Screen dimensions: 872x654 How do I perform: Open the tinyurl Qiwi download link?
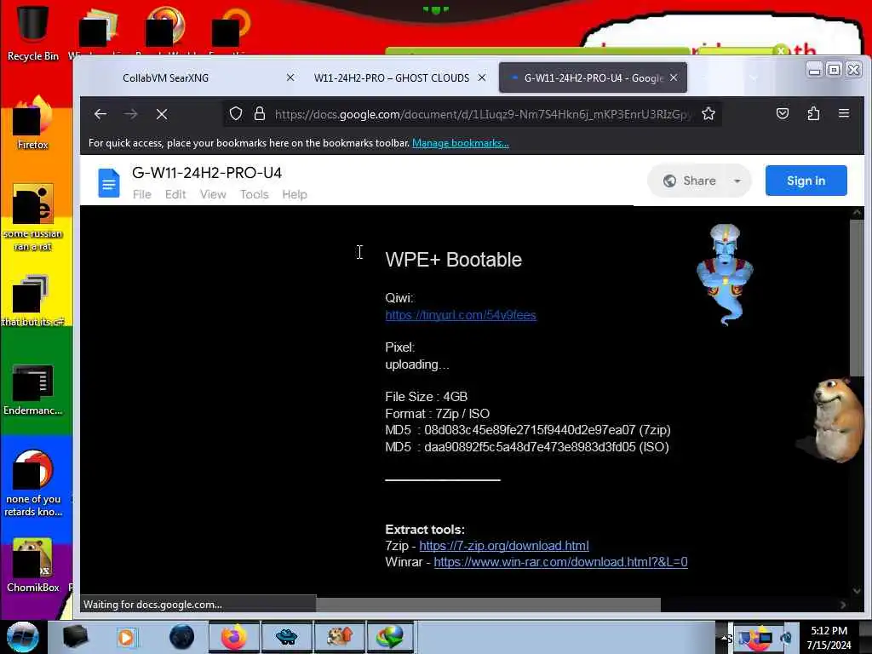(461, 315)
